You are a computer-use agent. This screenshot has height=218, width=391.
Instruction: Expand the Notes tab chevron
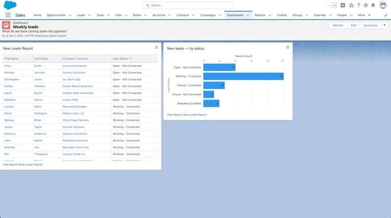coord(146,15)
